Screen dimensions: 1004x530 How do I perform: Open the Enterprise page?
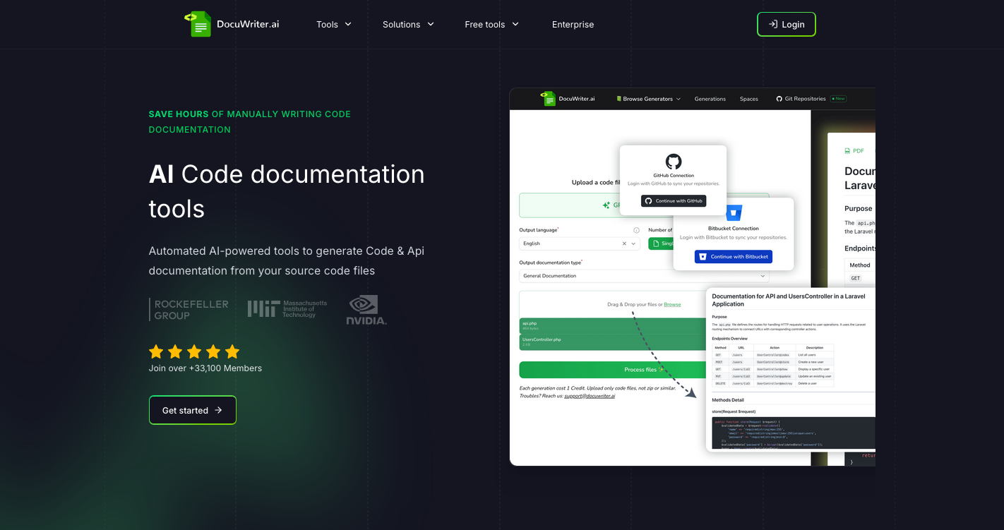573,25
